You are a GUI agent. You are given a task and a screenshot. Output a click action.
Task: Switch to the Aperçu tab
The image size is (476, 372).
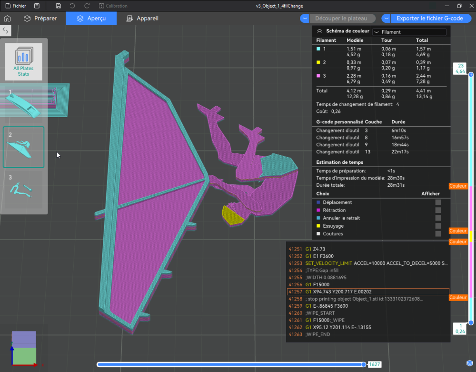click(91, 18)
